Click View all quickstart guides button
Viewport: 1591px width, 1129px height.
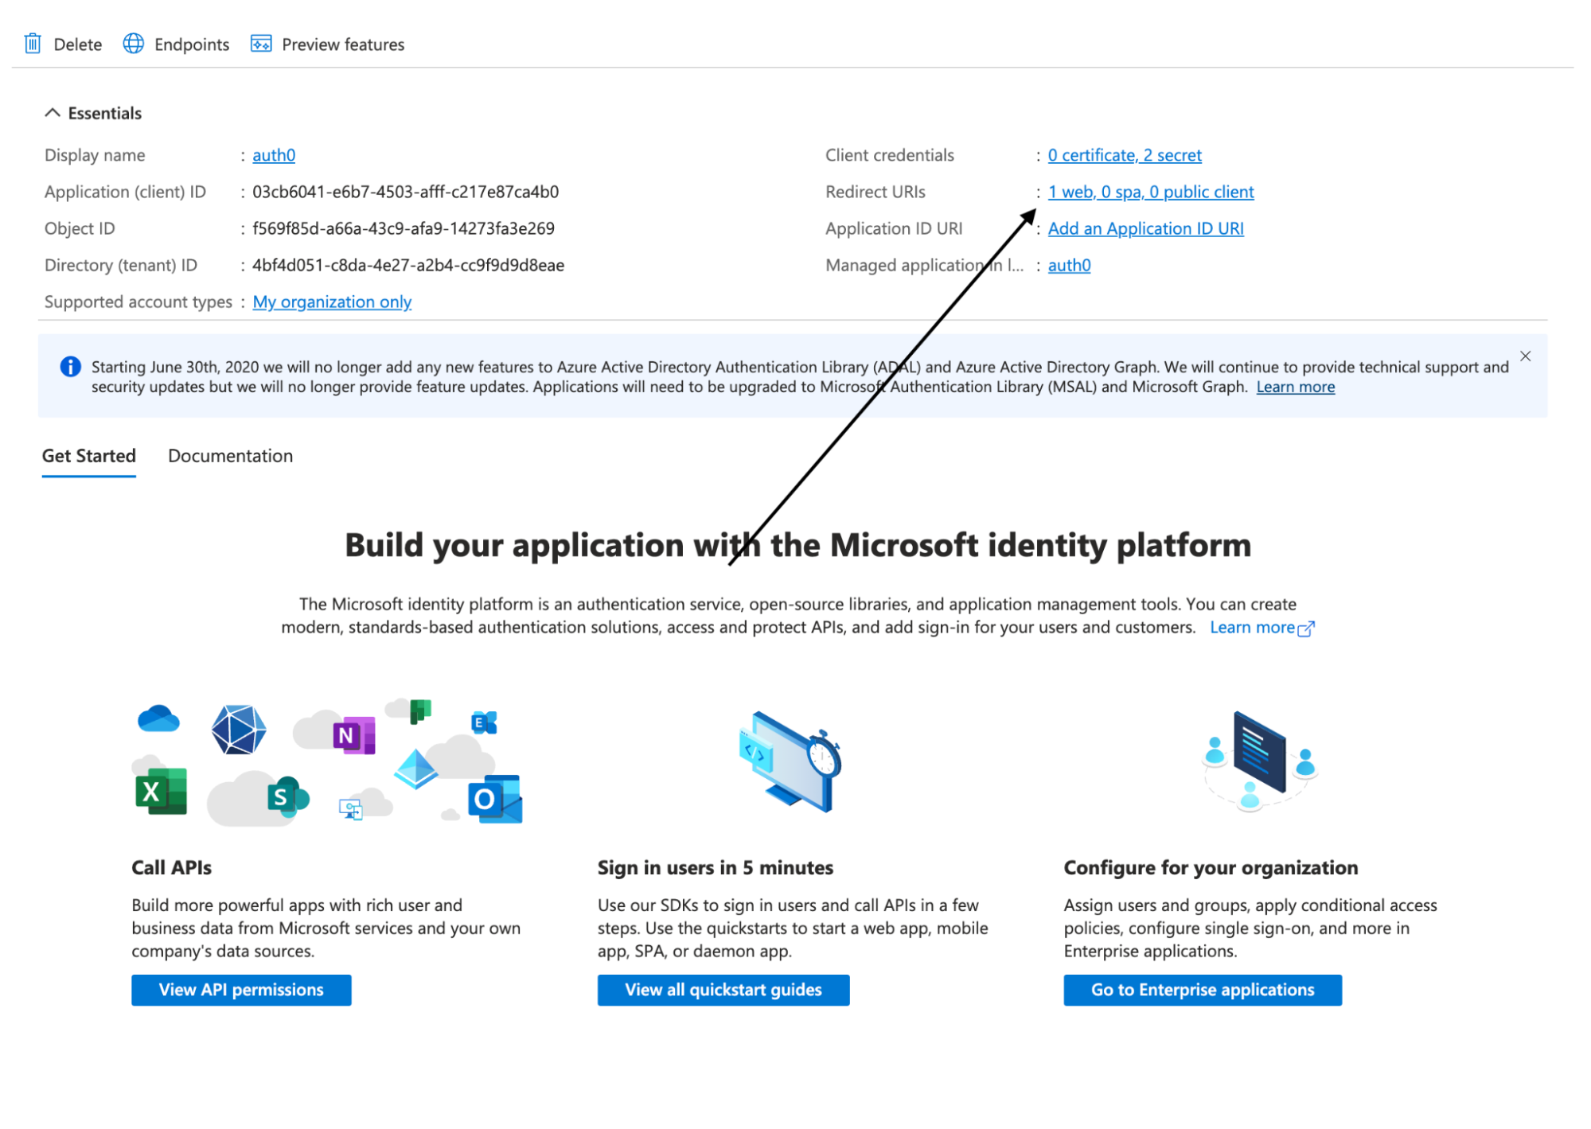(723, 991)
